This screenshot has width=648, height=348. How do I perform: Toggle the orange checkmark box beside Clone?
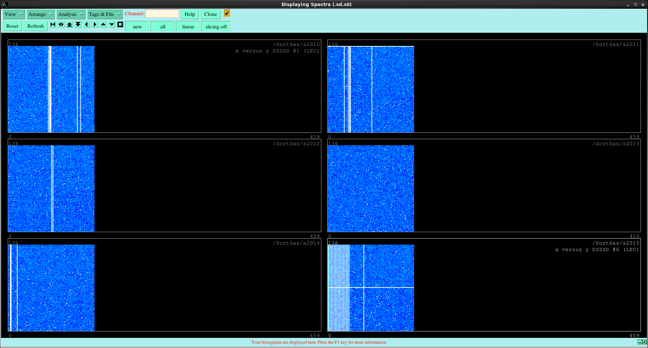pyautogui.click(x=227, y=14)
